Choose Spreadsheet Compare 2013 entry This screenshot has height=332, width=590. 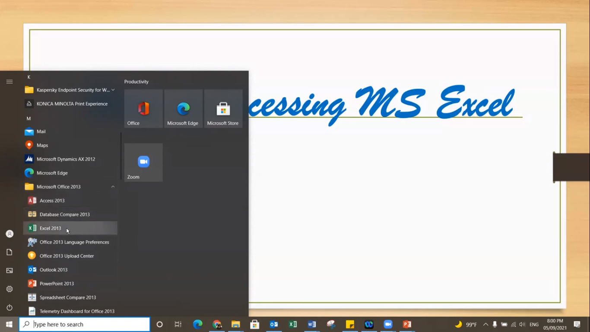coord(68,297)
